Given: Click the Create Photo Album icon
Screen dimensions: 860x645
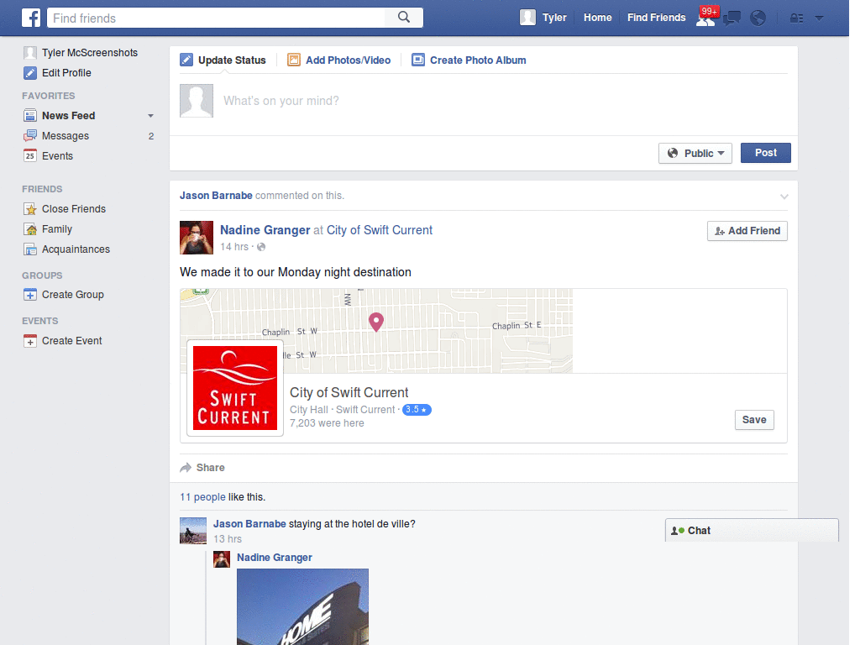Looking at the screenshot, I should 418,60.
